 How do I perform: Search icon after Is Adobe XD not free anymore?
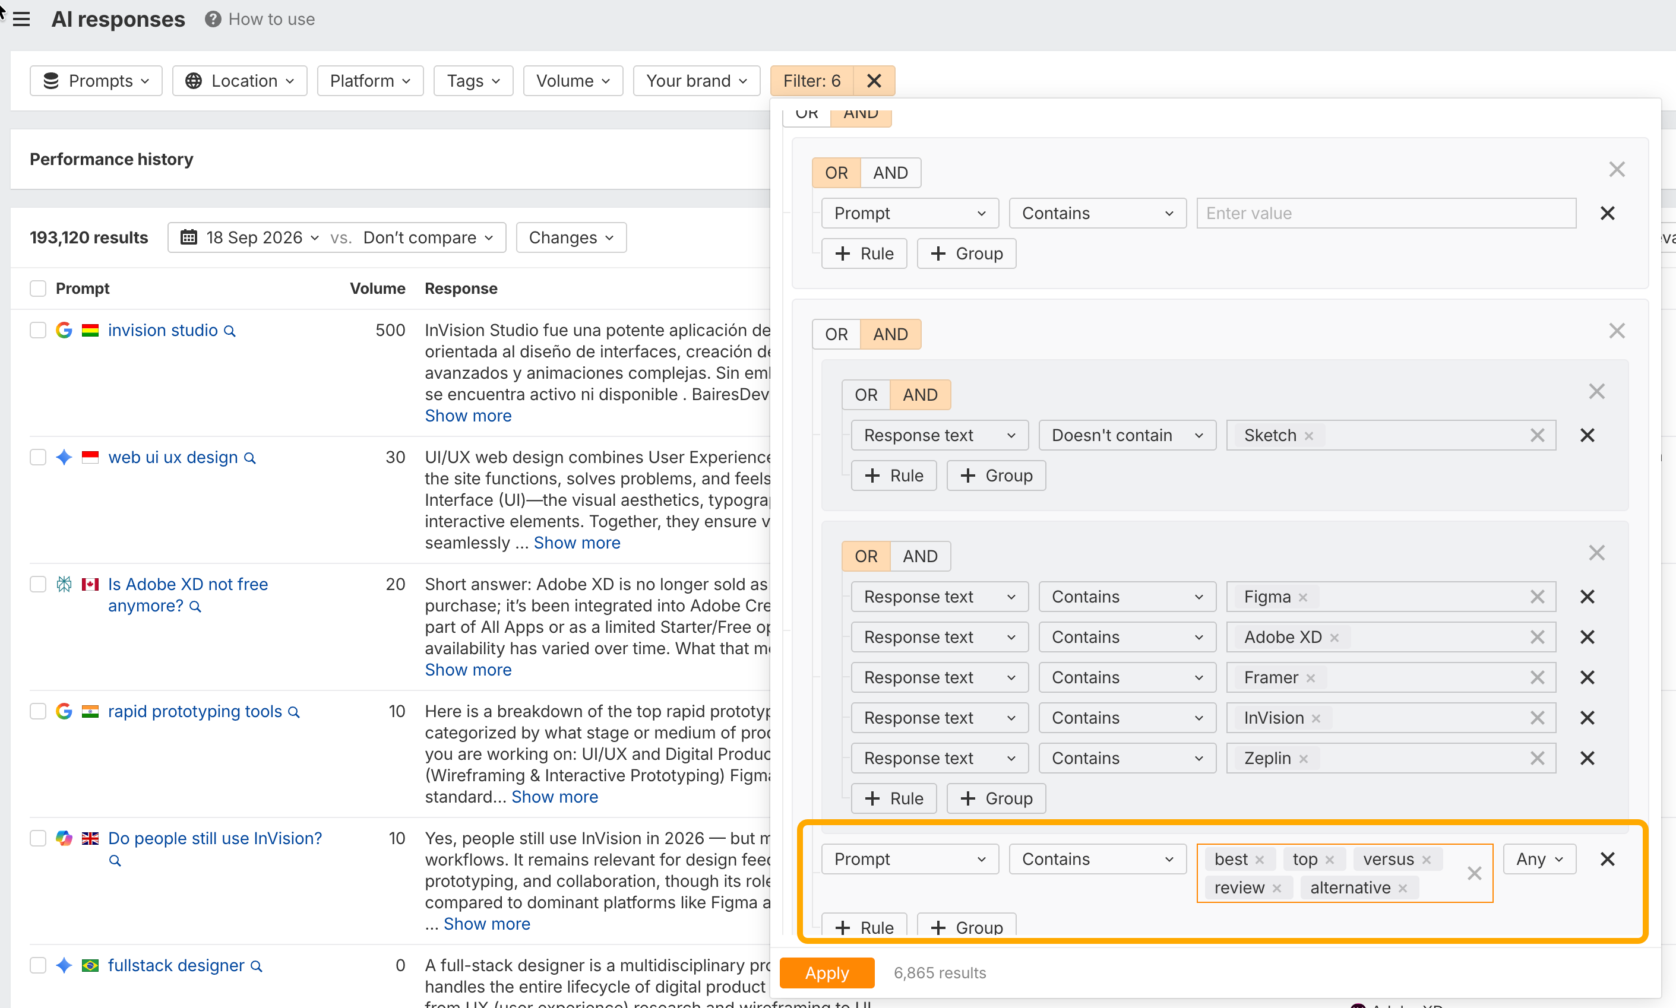click(195, 607)
